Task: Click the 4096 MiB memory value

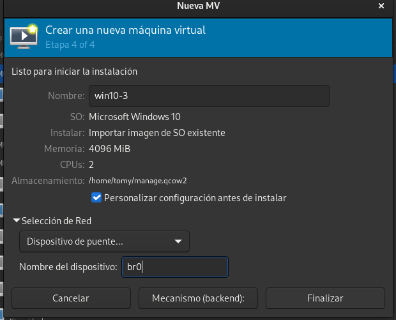Action: 111,149
